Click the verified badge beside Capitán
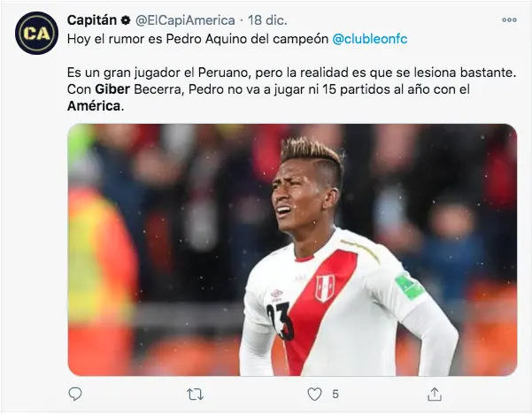 click(x=126, y=20)
